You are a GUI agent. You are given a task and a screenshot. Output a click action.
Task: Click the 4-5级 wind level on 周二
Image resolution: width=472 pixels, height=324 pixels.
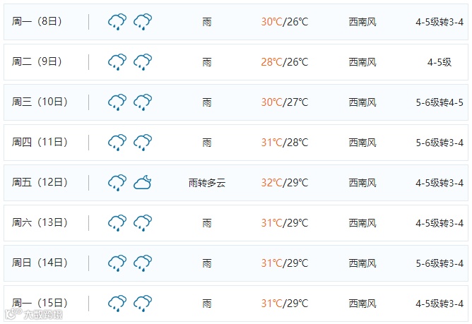[x=439, y=62]
